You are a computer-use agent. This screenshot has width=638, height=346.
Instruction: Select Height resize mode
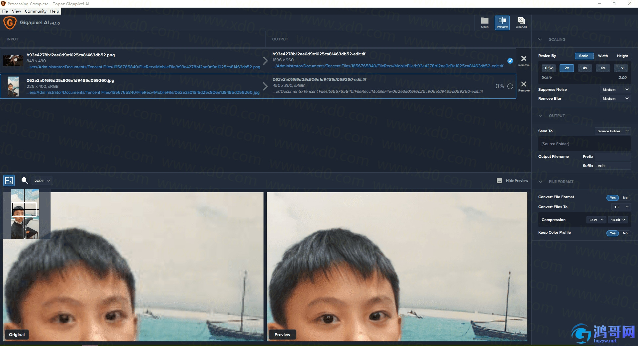point(622,56)
